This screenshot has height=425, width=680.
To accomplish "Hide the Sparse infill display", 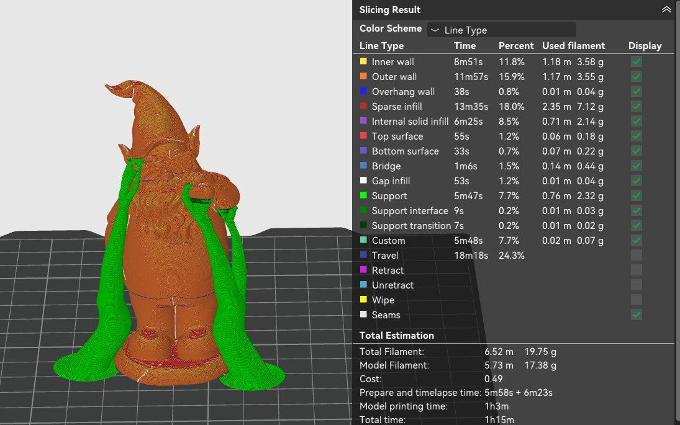I will click(636, 106).
